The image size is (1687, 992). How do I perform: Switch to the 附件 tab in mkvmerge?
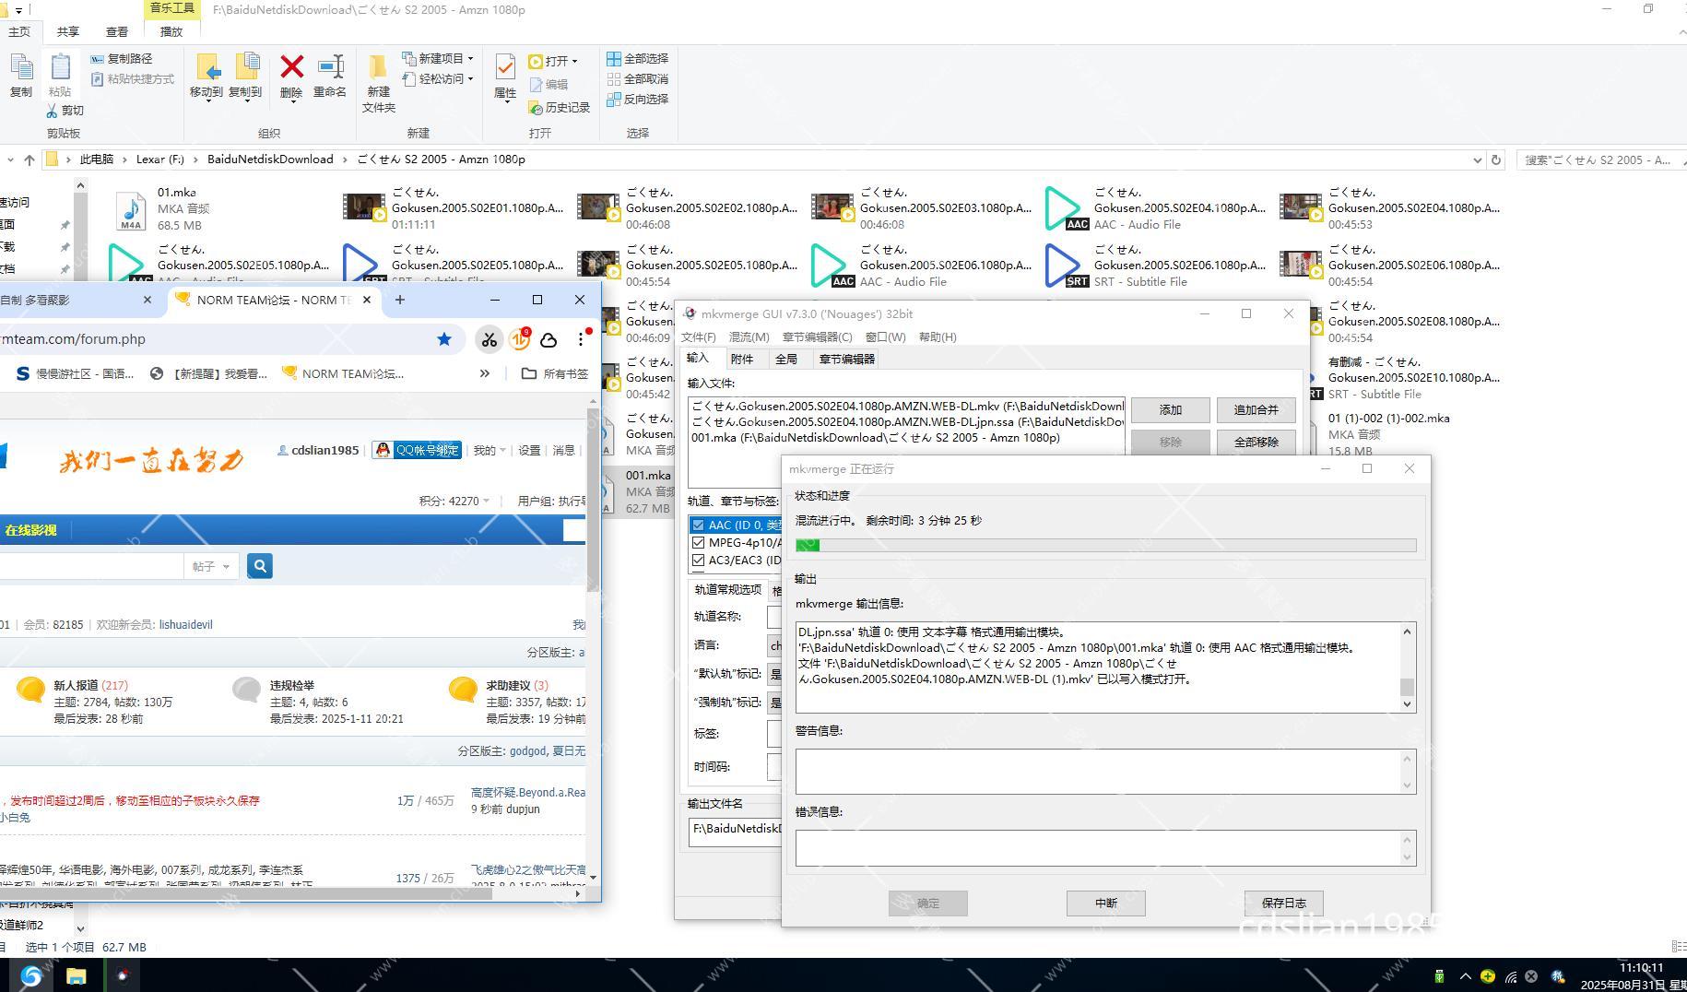(x=741, y=360)
